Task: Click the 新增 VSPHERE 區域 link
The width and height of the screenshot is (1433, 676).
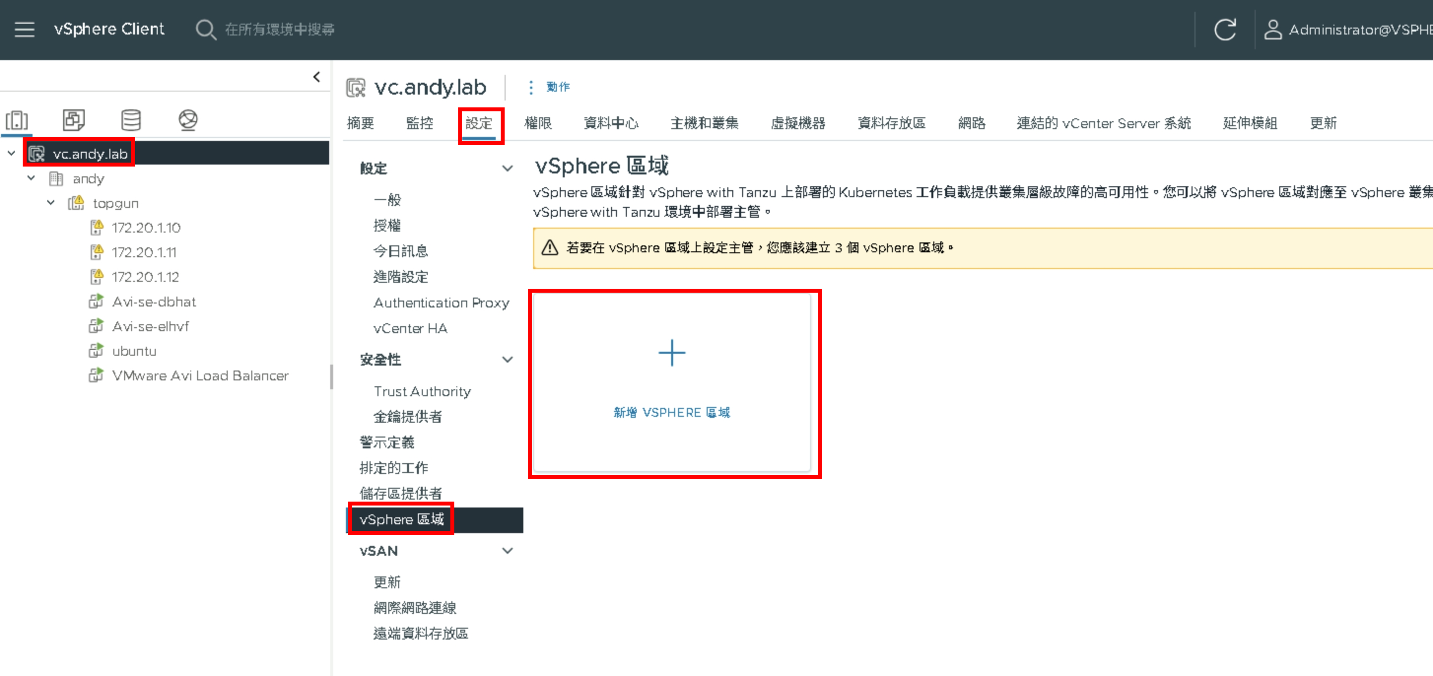Action: (672, 412)
